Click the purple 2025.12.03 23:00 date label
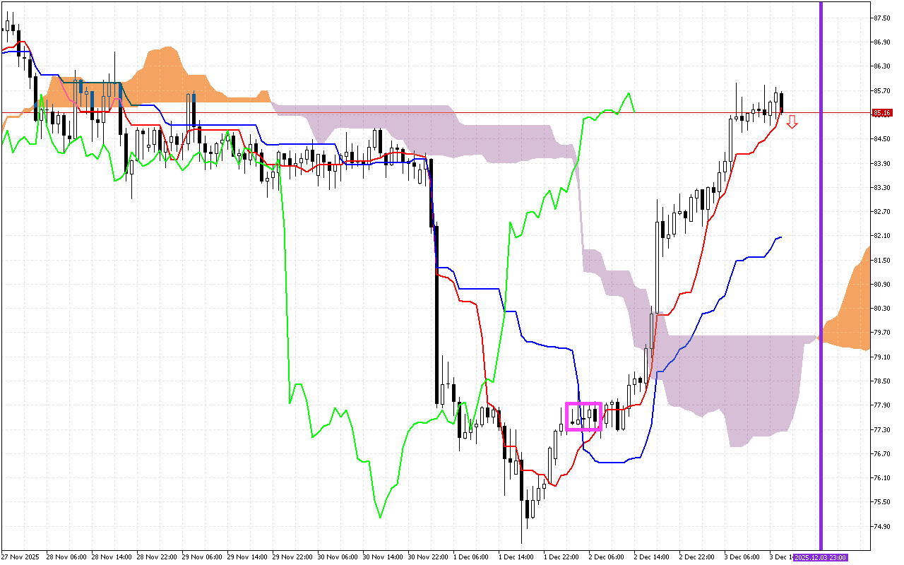This screenshot has height=565, width=904. tap(820, 557)
